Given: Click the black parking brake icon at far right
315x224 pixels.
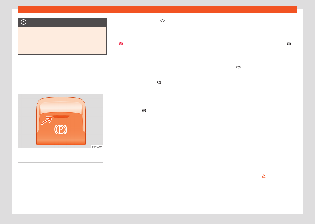Looking at the screenshot, I should (289, 44).
